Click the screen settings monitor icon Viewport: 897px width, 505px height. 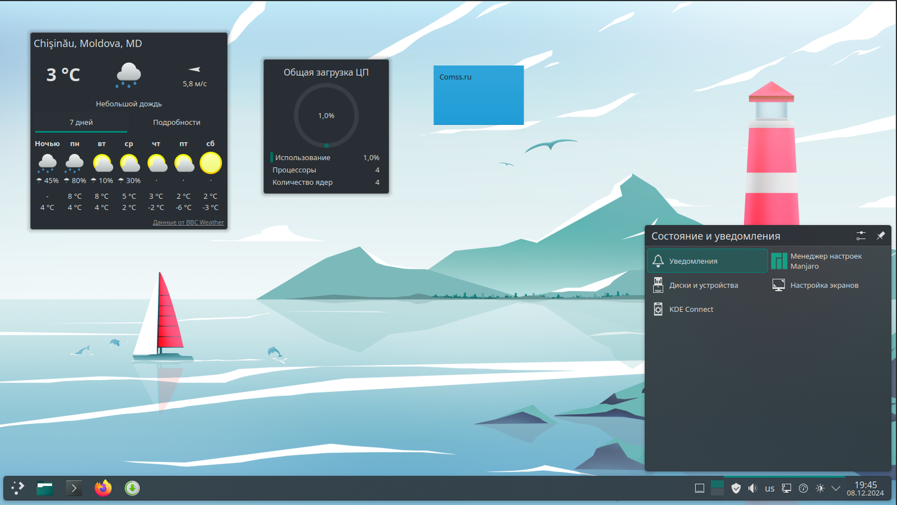coord(779,285)
